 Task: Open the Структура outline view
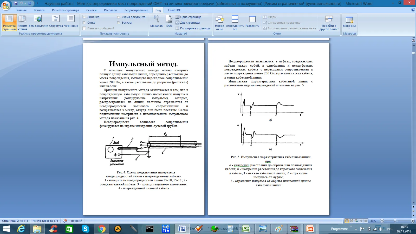pyautogui.click(x=56, y=23)
